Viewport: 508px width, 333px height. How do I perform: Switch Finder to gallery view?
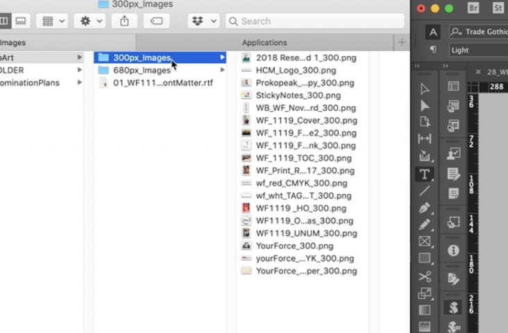coord(21,22)
